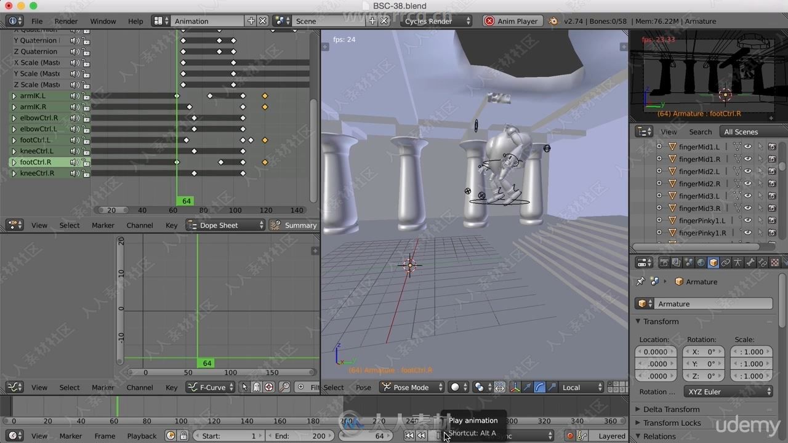Screen dimensions: 788x443
Task: Hide fingerMid1.L with its eye icon
Action: click(747, 146)
